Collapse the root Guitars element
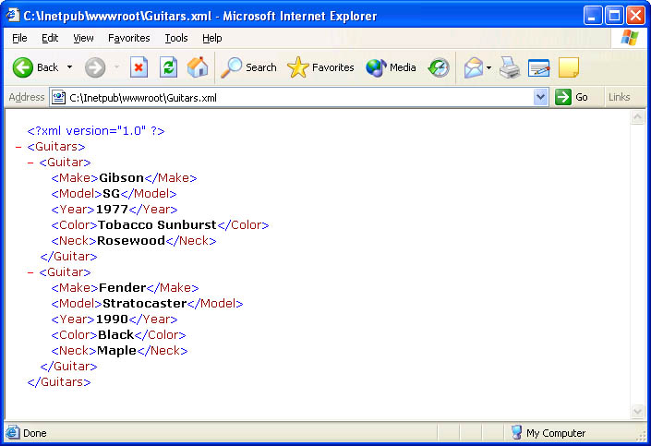Viewport: 651px width, 446px height. click(x=18, y=147)
